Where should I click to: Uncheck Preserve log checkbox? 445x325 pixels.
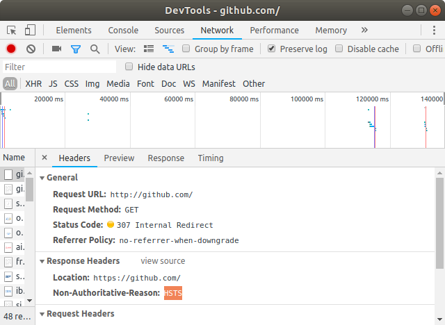271,49
